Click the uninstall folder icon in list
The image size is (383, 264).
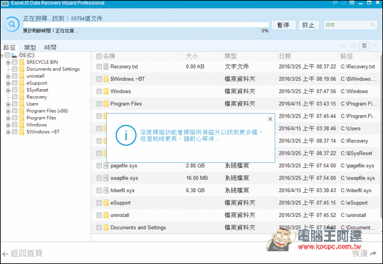pyautogui.click(x=106, y=215)
